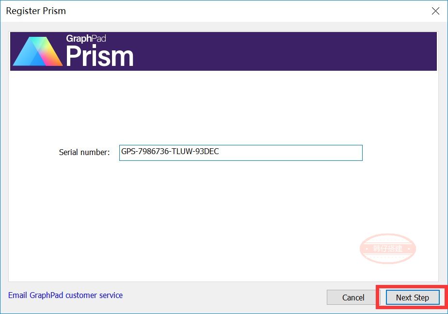Focus the Serial number input field

click(x=241, y=153)
